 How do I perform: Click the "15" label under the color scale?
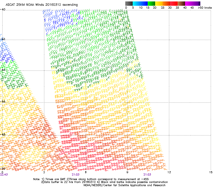click(x=148, y=8)
